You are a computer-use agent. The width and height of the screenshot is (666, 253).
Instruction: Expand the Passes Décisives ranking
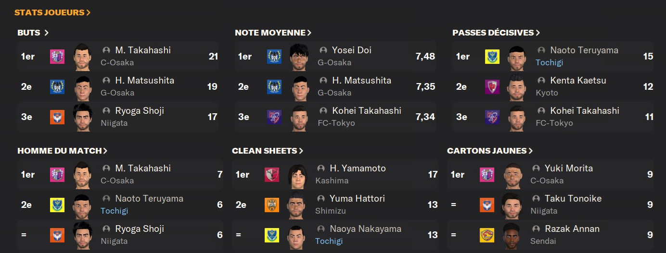496,33
